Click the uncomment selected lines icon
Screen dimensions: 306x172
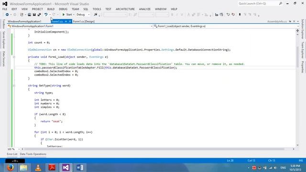(x=233, y=15)
